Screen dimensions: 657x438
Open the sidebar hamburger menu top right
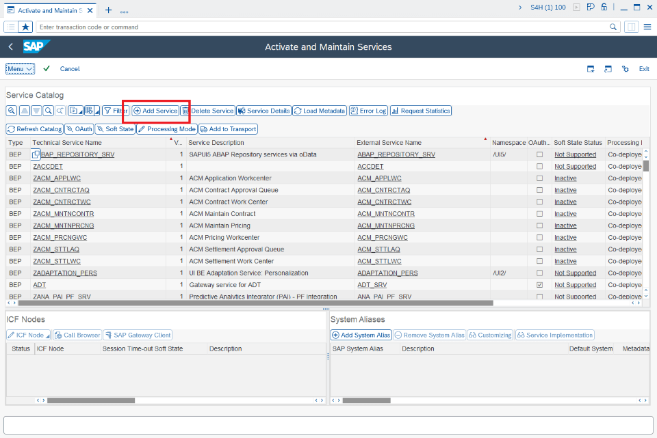tap(646, 27)
